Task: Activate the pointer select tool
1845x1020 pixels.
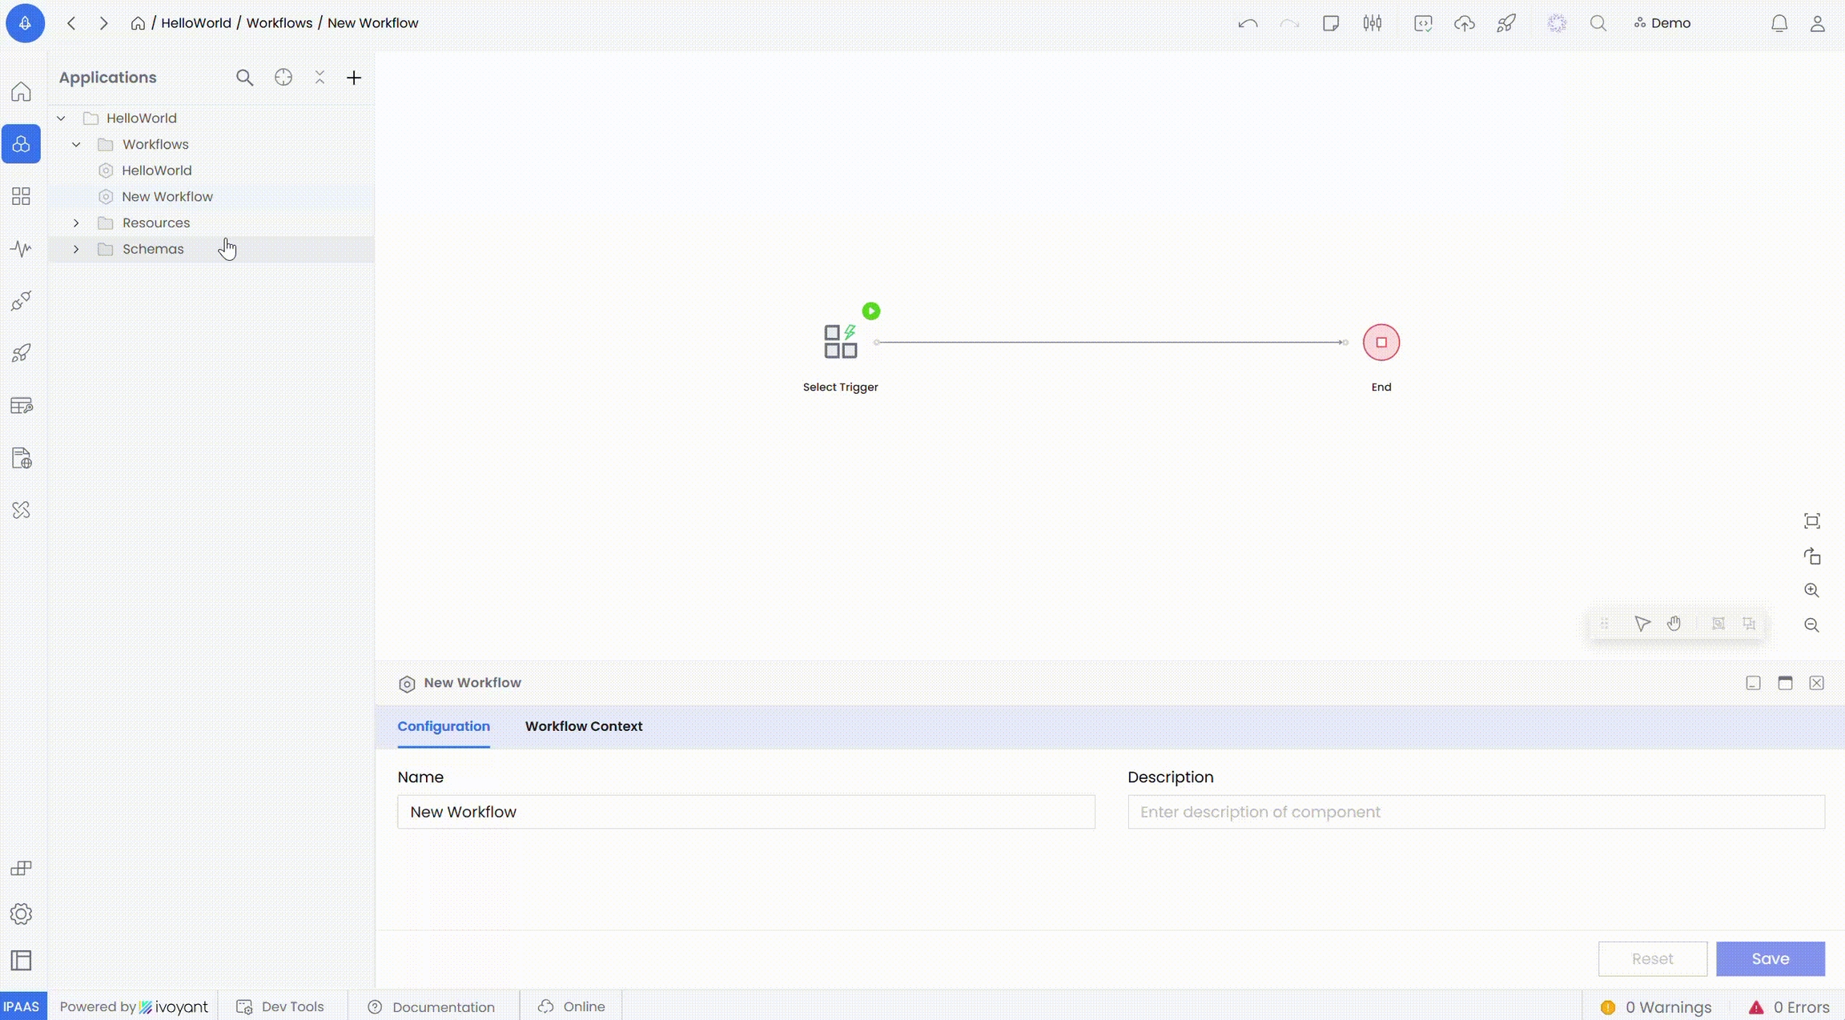Action: pyautogui.click(x=1642, y=624)
